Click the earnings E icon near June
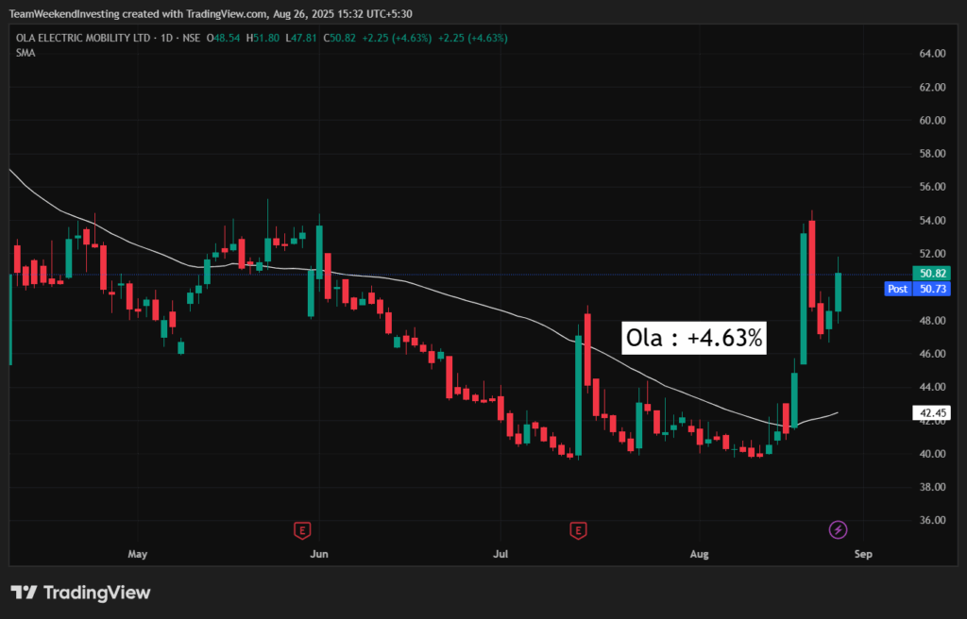The image size is (967, 619). pyautogui.click(x=301, y=530)
